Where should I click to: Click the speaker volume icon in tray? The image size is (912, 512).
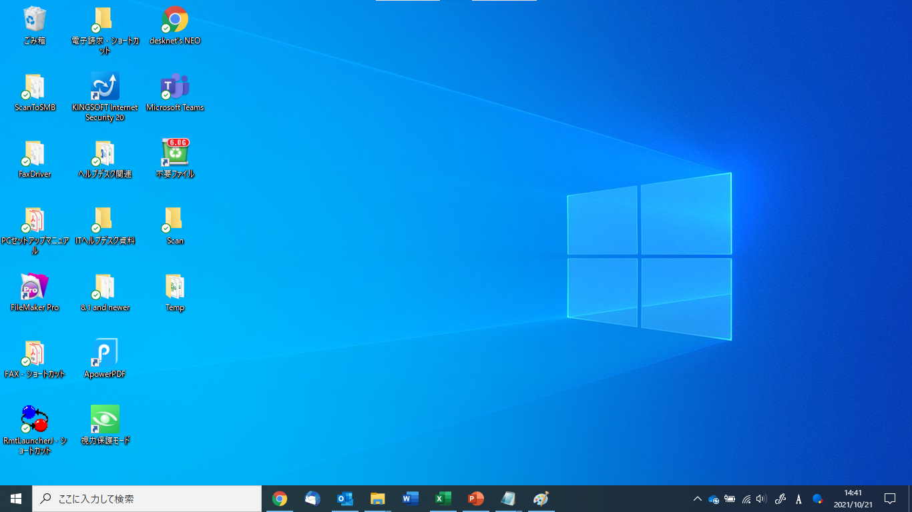762,499
